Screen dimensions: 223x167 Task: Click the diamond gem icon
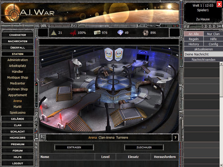[x=120, y=33]
